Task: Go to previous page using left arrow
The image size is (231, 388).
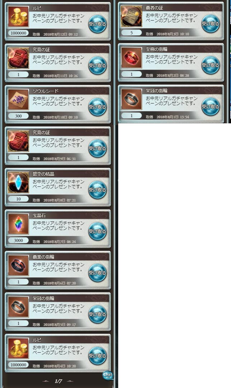Action: point(46,381)
